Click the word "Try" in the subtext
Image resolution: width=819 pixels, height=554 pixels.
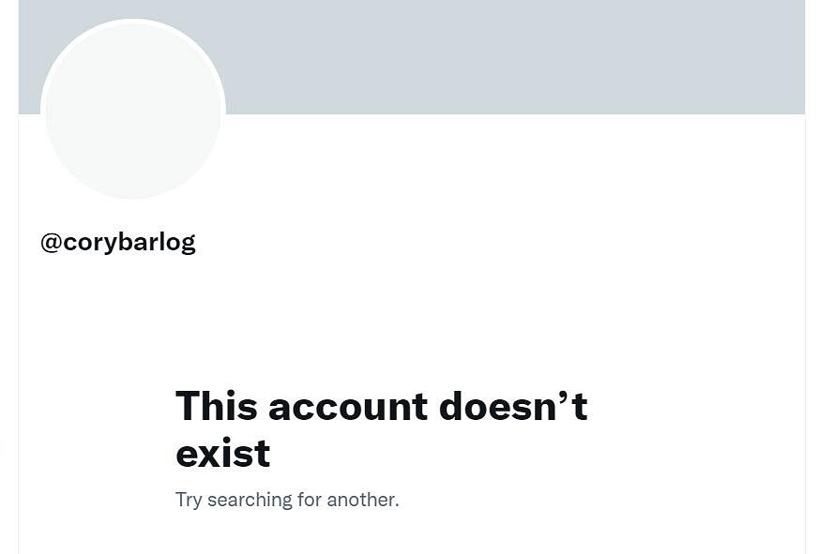189,501
